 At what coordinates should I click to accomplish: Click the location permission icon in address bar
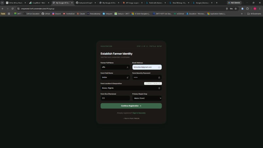click(227, 8)
